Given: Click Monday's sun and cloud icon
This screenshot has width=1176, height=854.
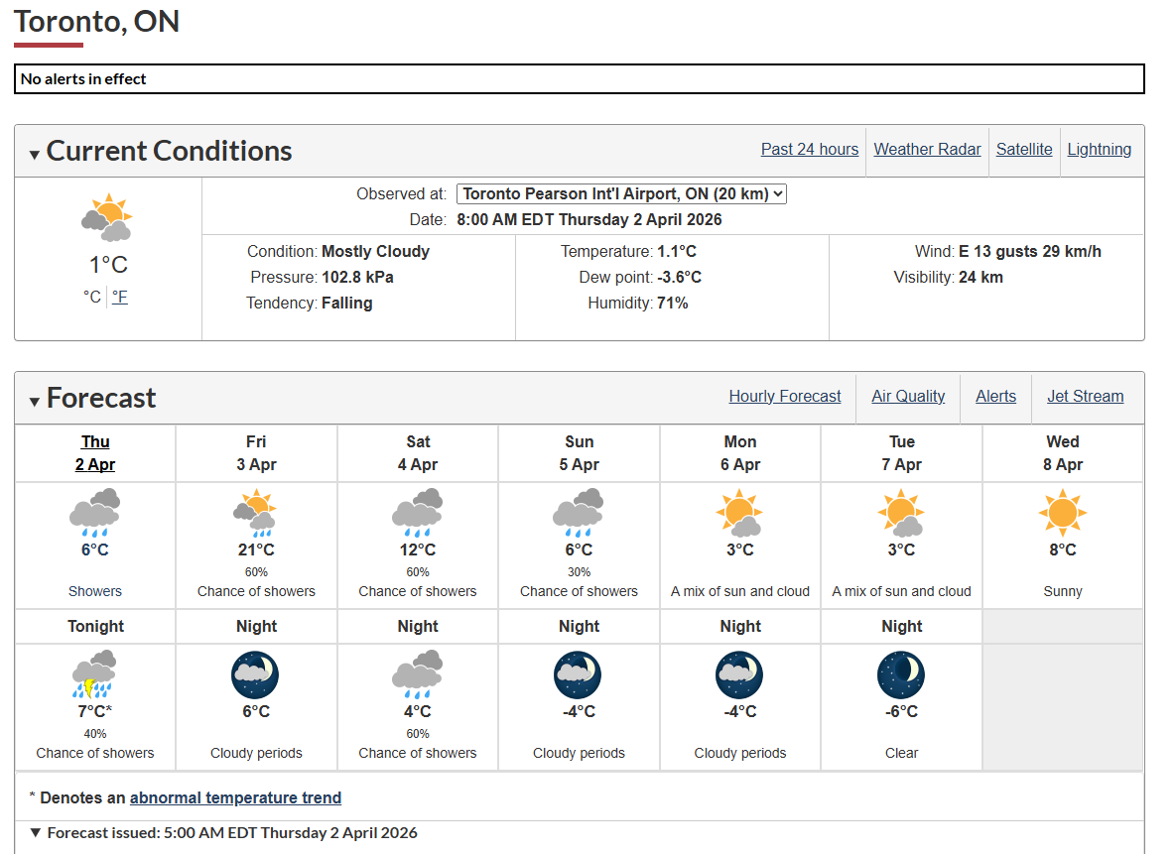Looking at the screenshot, I should 740,513.
